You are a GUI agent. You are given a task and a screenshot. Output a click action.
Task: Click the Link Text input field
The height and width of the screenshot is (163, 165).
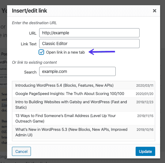tap(89, 44)
